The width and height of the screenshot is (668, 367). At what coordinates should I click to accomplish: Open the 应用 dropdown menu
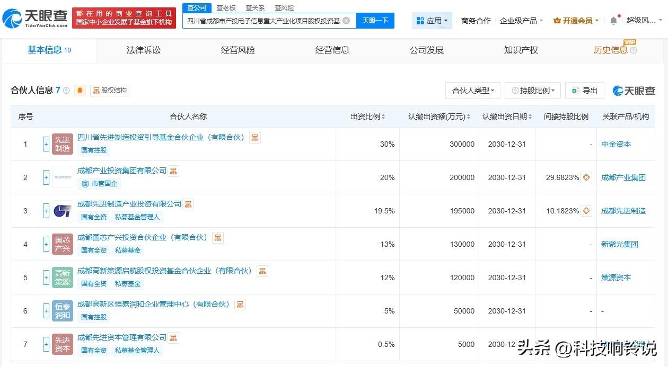pyautogui.click(x=432, y=21)
